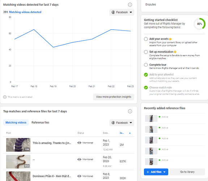Open the 1:04 domino video thumbnail
208x181 pixels.
(x=18, y=145)
